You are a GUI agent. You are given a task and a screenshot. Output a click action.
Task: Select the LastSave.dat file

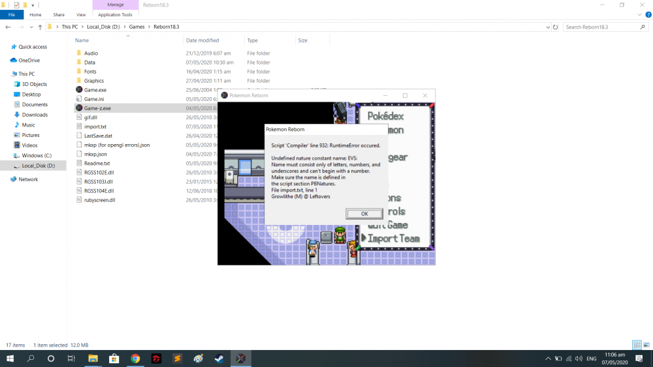[98, 136]
